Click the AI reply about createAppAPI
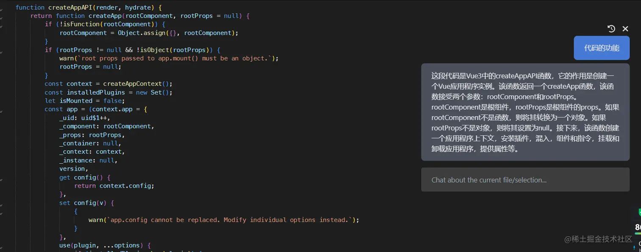This screenshot has height=252, width=641. coord(525,112)
